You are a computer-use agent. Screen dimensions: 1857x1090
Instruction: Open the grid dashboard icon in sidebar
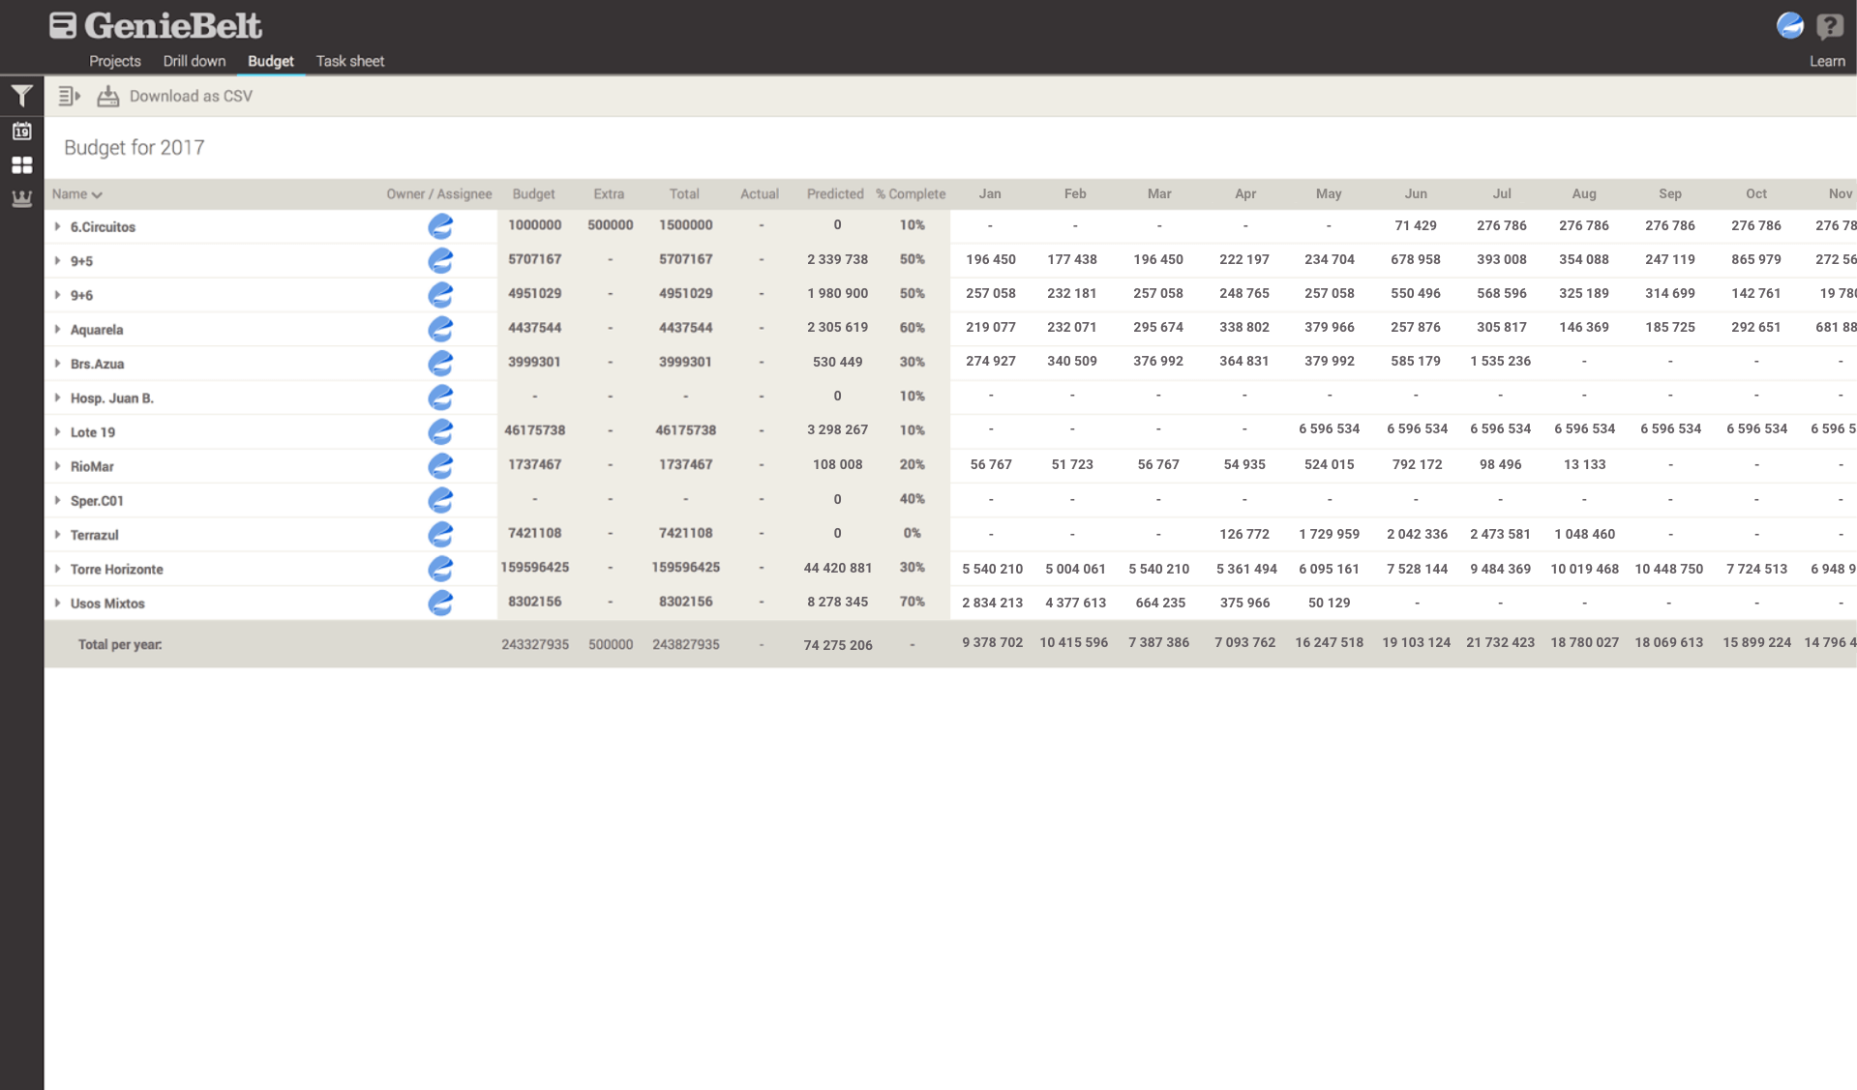click(x=21, y=165)
